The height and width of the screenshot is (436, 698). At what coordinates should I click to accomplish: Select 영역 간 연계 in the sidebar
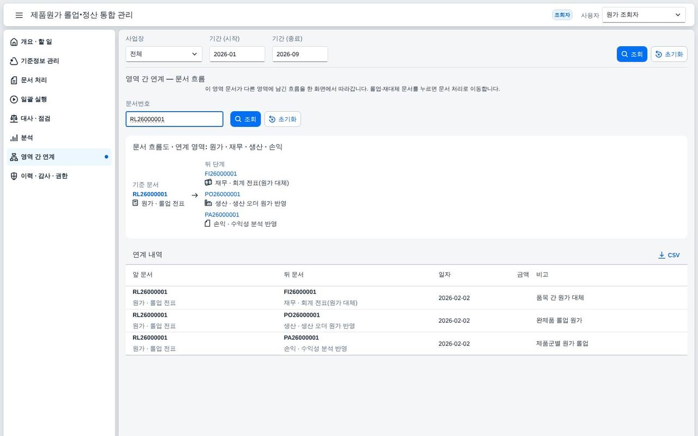click(x=59, y=157)
